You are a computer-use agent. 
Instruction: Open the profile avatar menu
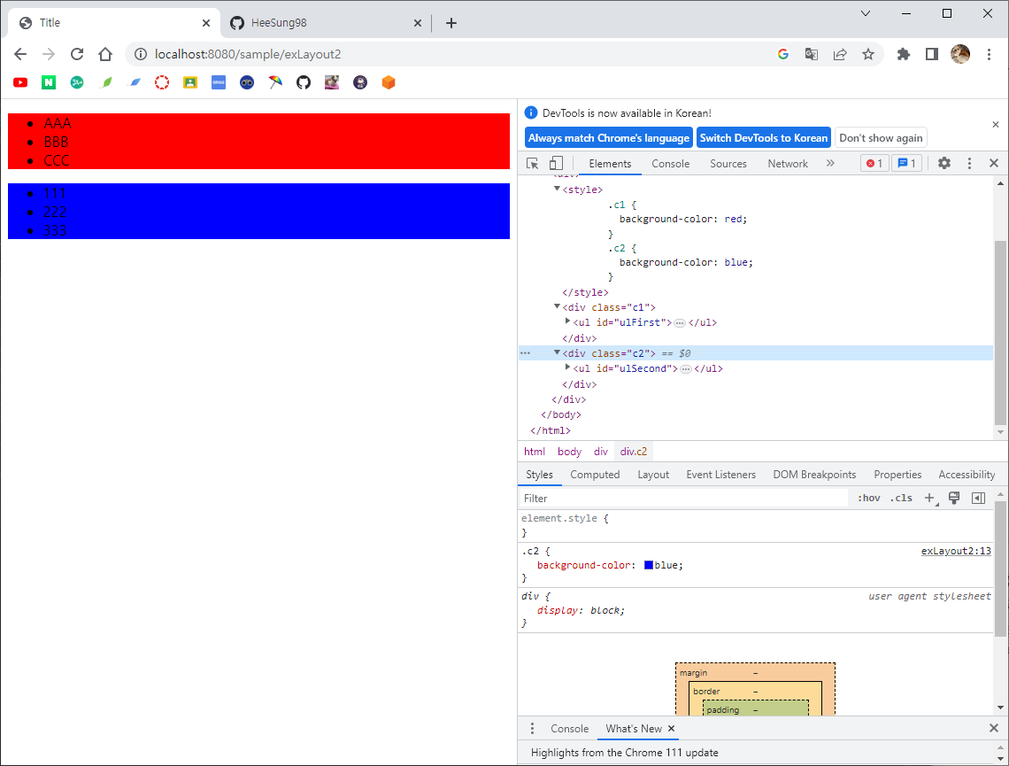(x=960, y=54)
